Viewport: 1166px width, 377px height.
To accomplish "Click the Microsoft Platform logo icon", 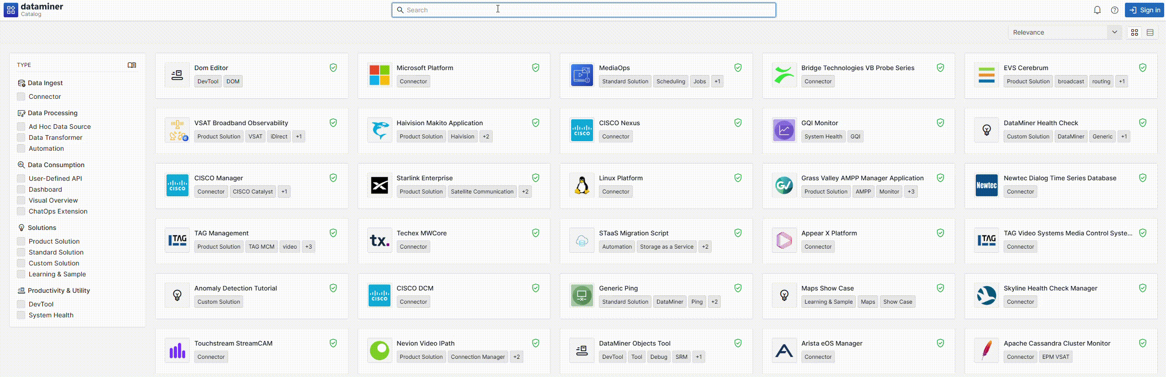I will [x=380, y=75].
